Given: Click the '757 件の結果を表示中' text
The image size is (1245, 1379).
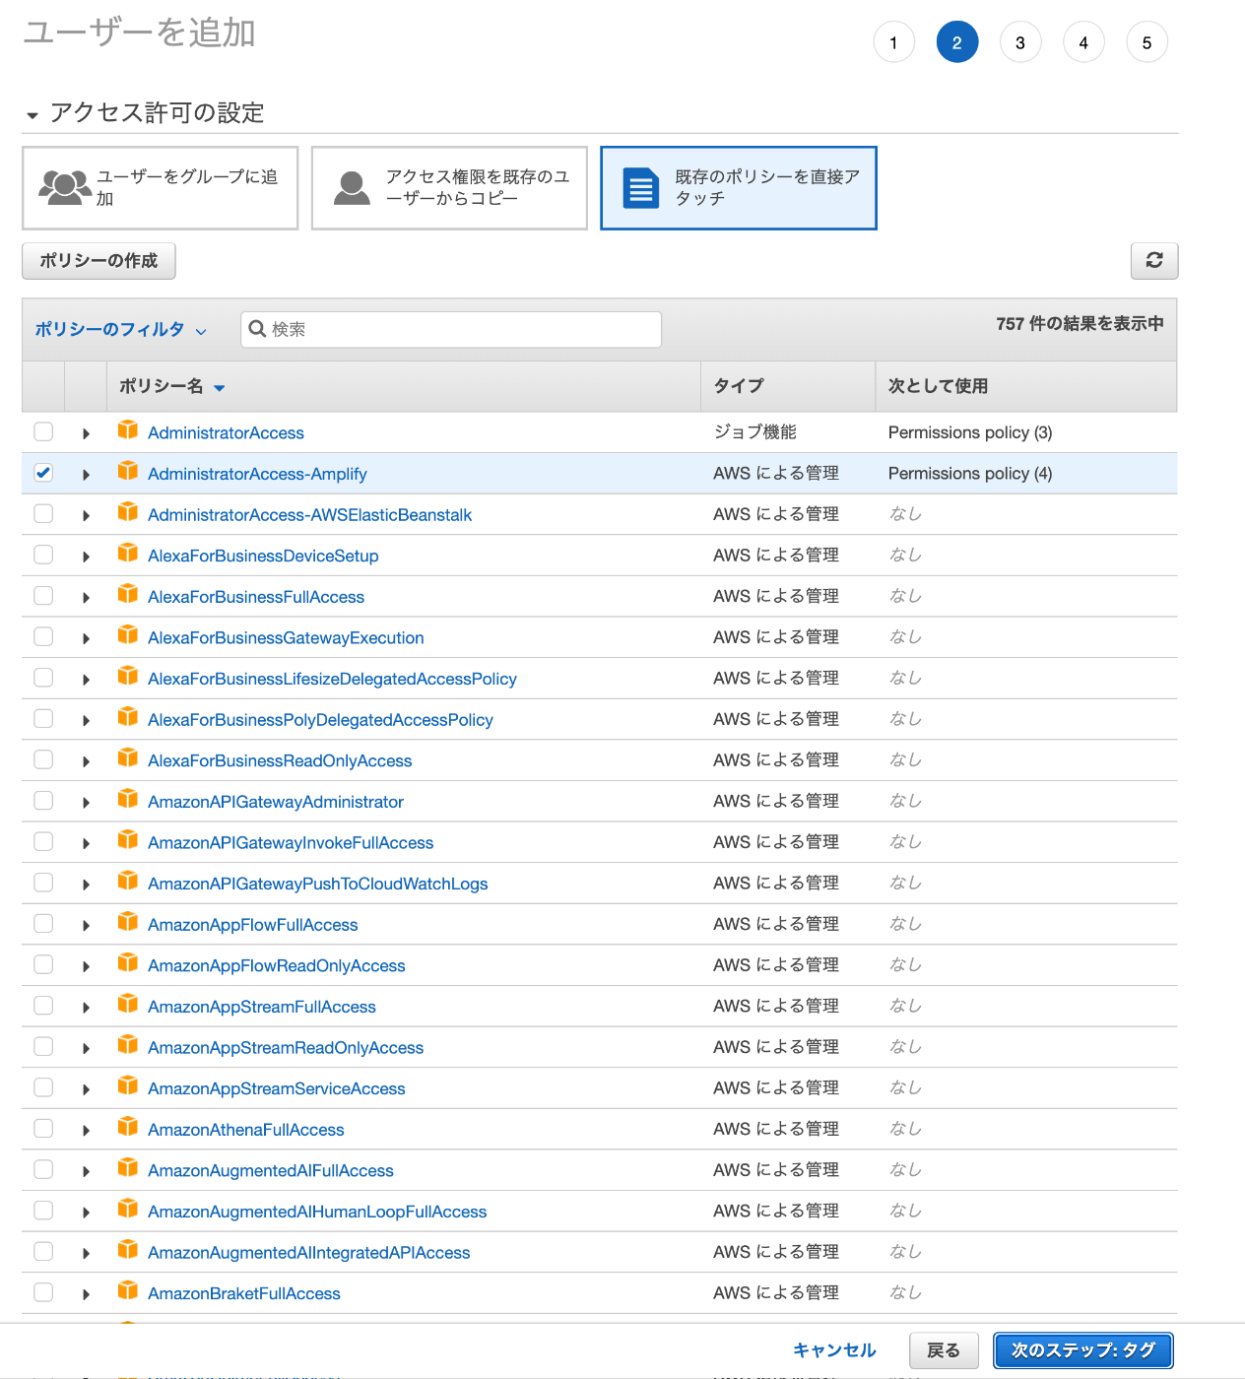Looking at the screenshot, I should pos(1080,323).
